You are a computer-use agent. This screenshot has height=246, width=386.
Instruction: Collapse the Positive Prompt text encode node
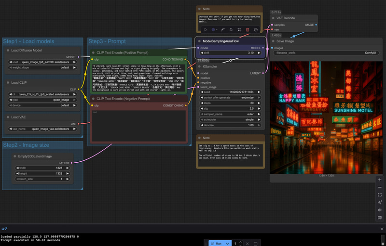coord(93,52)
